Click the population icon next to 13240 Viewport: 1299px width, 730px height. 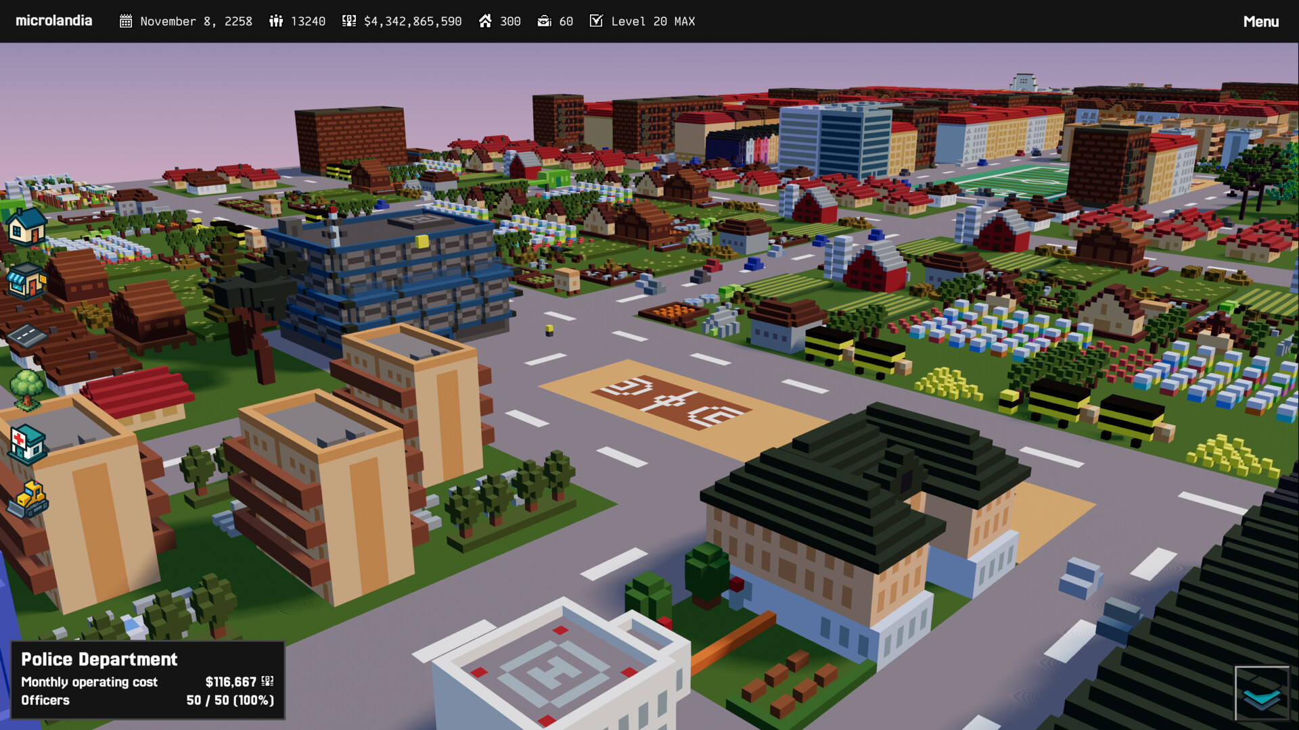click(276, 21)
